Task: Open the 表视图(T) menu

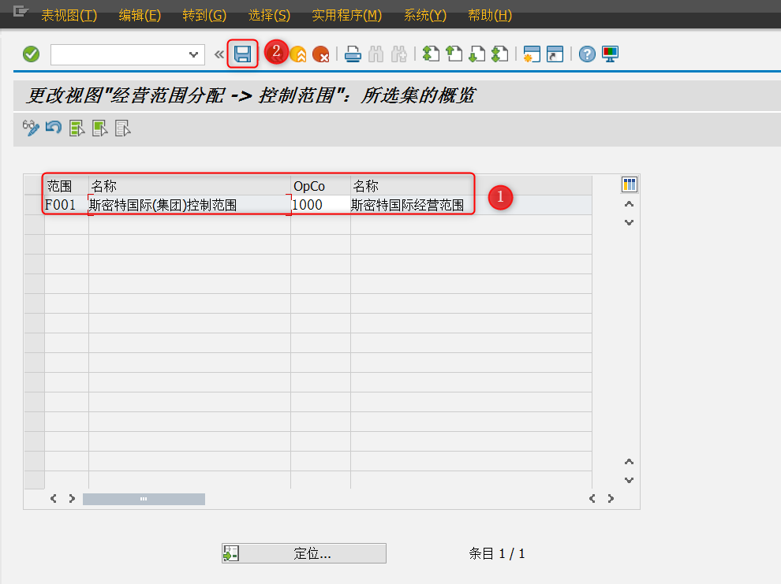Action: (69, 15)
